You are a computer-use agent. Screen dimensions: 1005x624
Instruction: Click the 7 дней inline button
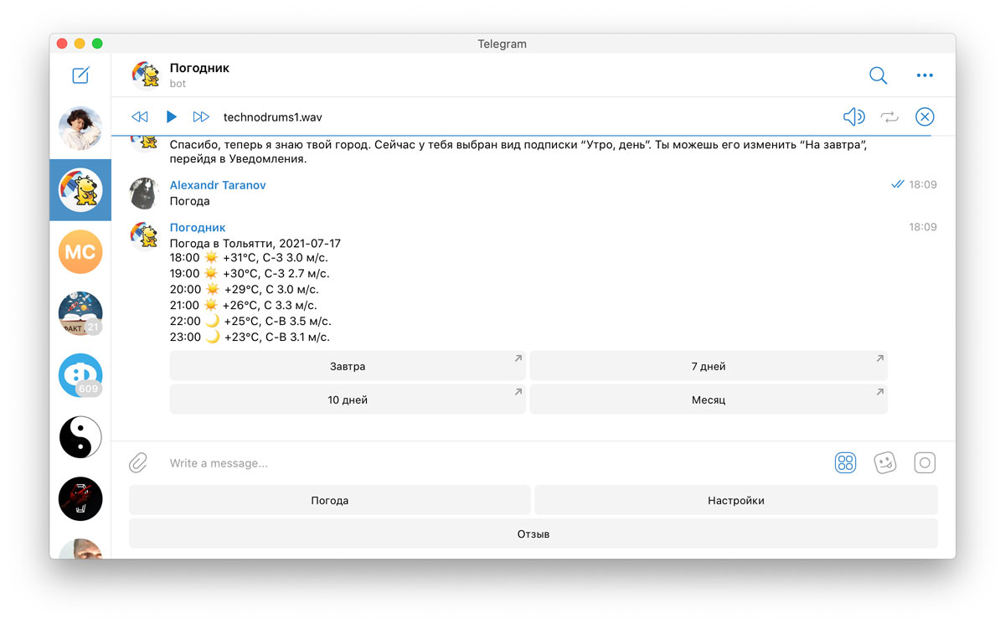click(709, 366)
